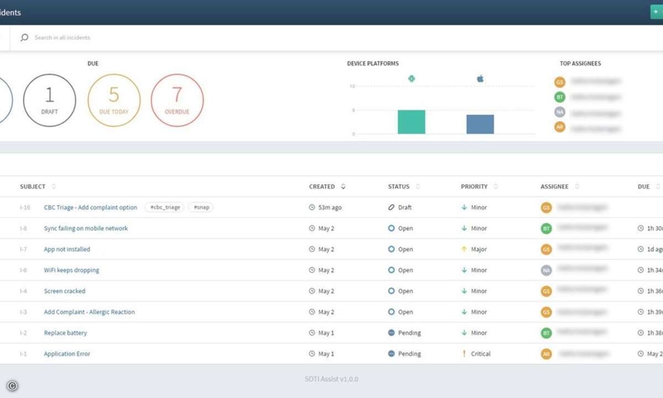
Task: Click the green add incident plus button
Action: click(x=656, y=12)
